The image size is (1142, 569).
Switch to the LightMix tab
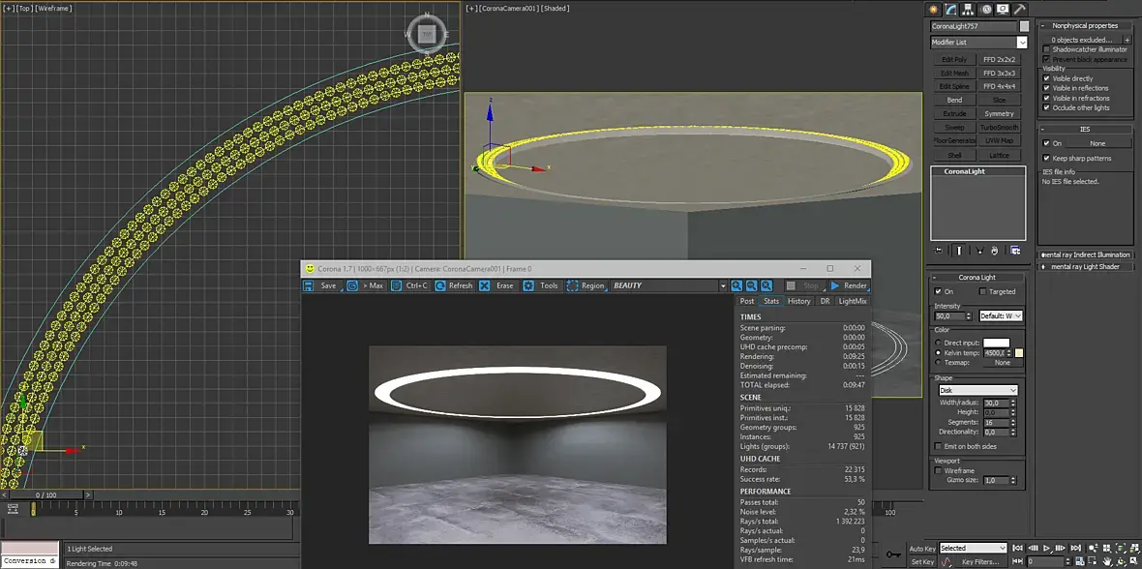click(x=852, y=301)
